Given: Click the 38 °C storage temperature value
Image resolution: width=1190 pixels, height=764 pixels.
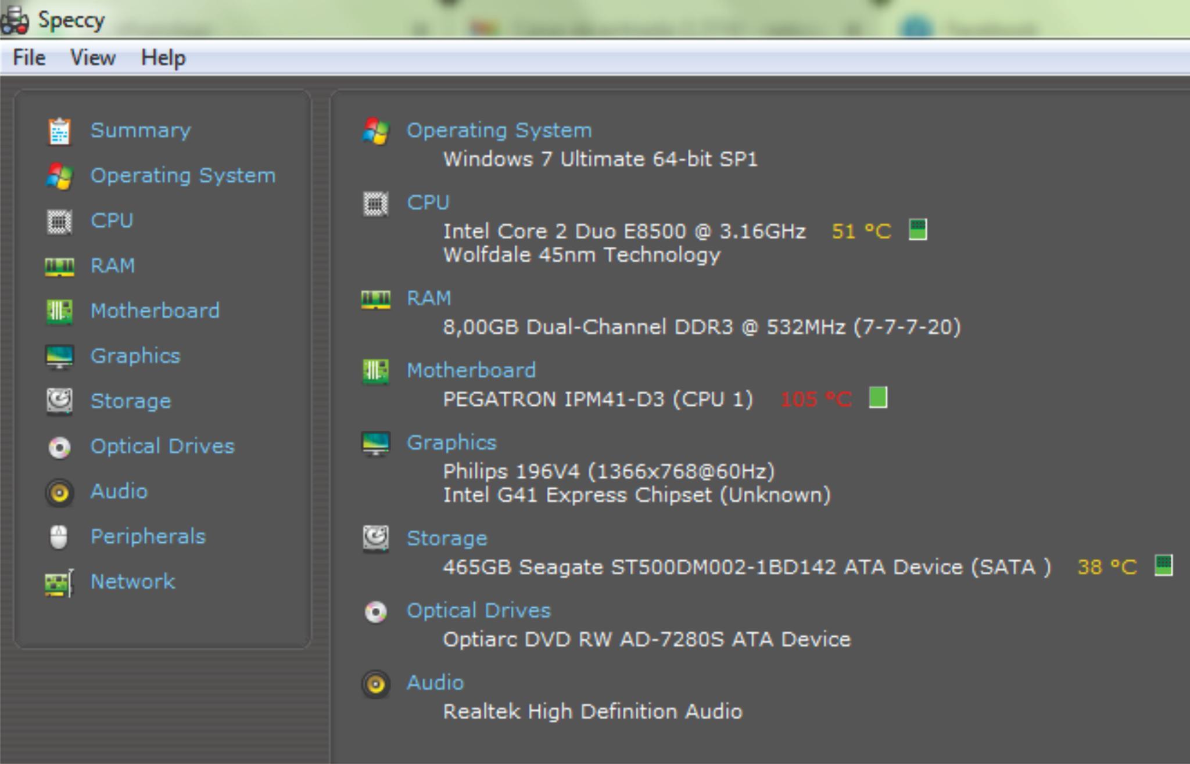Looking at the screenshot, I should tap(1107, 567).
